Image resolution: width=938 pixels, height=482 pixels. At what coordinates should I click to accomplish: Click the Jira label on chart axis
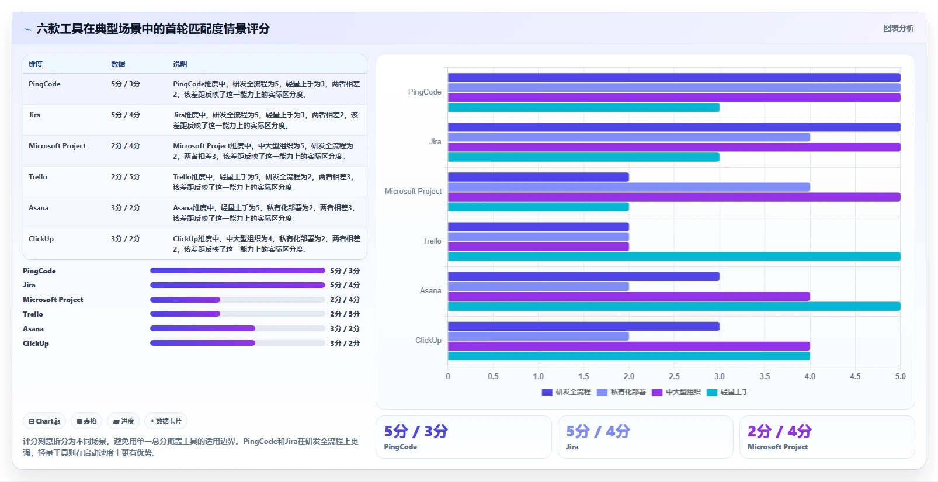pos(435,141)
